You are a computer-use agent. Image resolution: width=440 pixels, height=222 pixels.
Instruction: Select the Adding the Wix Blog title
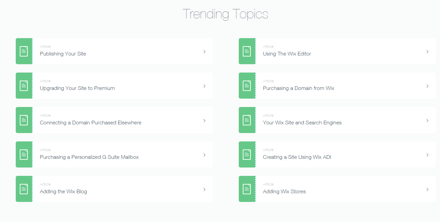click(63, 192)
